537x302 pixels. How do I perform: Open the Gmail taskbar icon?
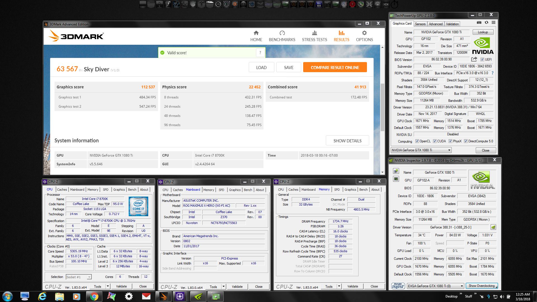146,296
